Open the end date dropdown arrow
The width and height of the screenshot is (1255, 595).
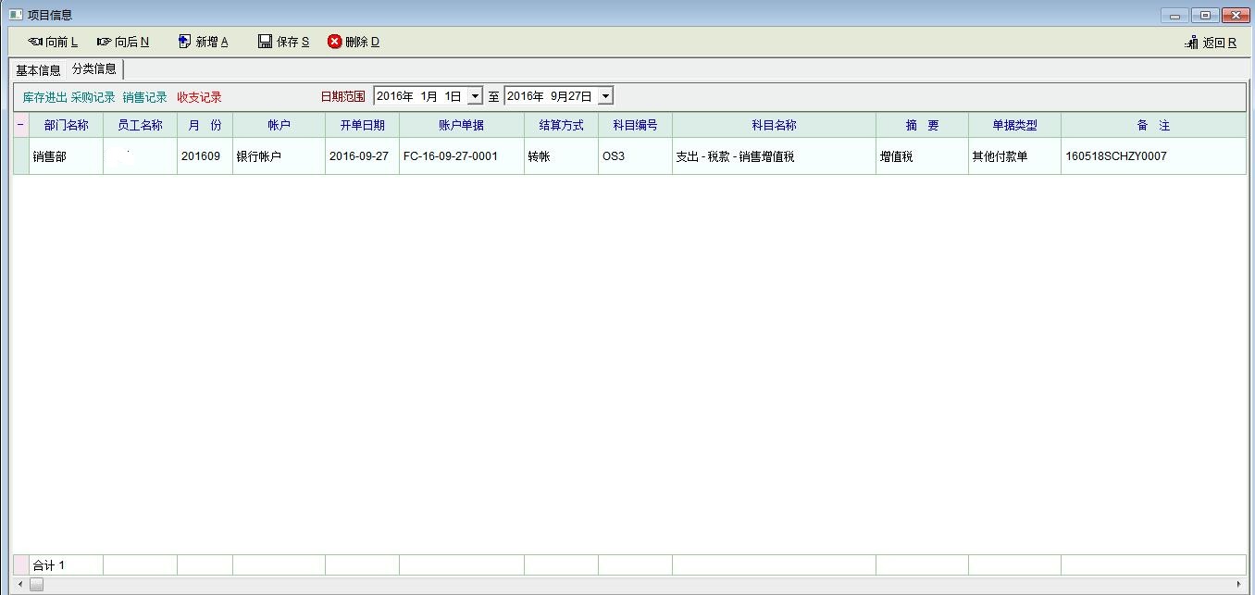[x=605, y=96]
